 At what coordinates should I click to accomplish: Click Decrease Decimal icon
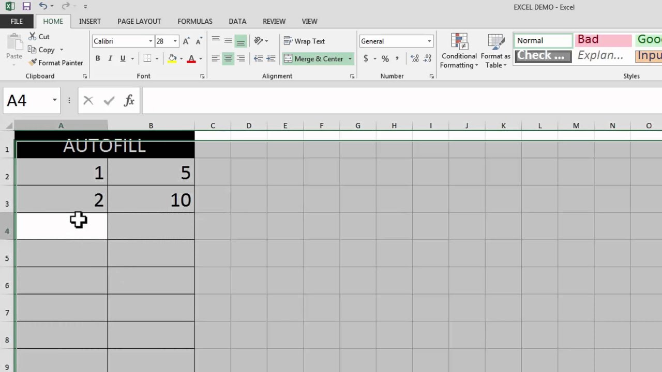click(x=428, y=58)
